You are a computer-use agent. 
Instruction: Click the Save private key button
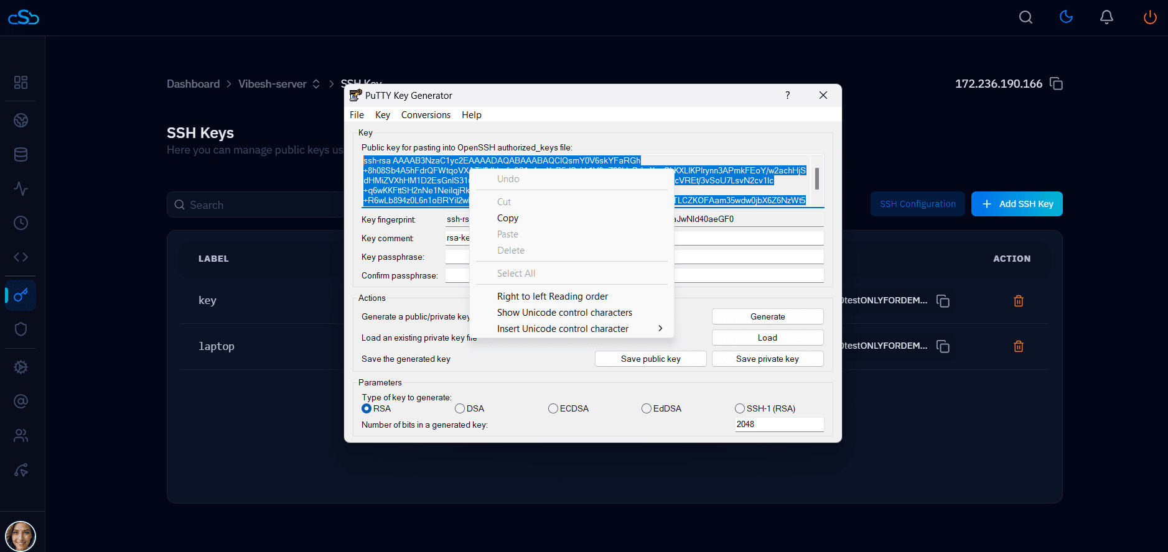767,359
